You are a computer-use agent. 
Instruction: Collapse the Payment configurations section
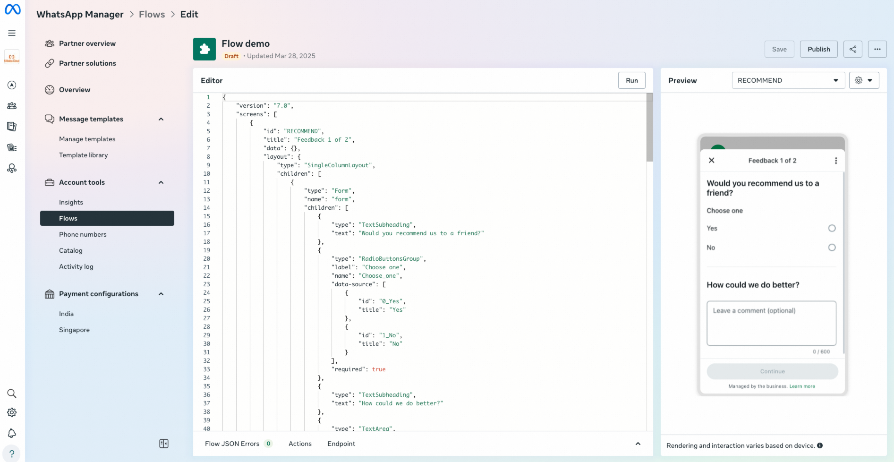click(161, 294)
